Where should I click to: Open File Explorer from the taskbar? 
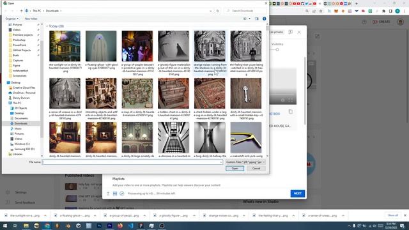coord(26,226)
